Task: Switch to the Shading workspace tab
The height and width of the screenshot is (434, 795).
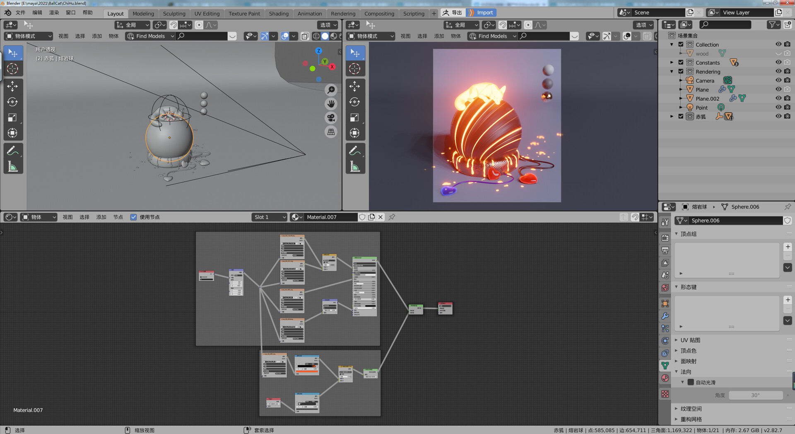Action: 279,13
